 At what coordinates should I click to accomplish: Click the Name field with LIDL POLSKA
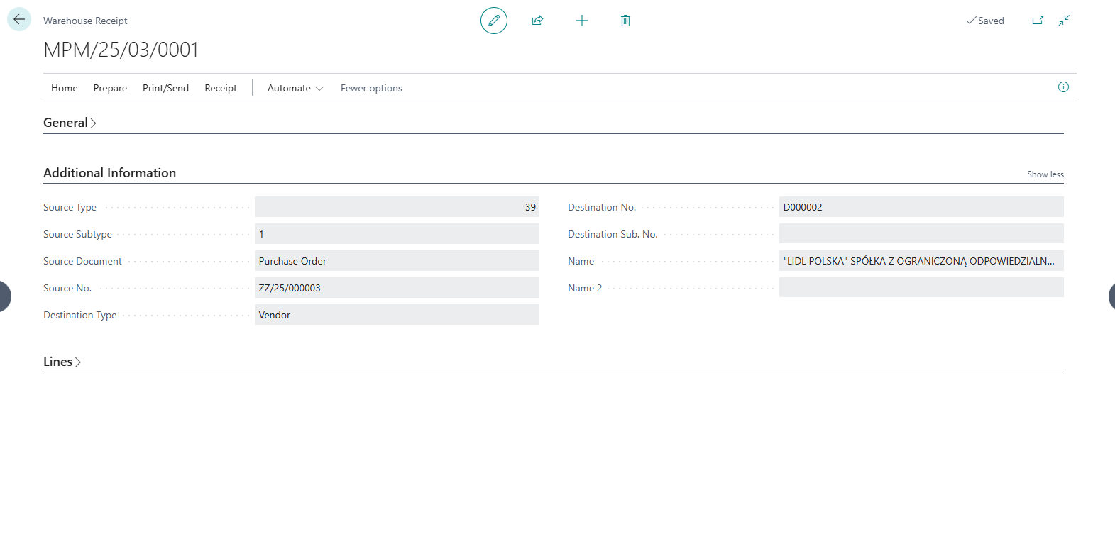[x=921, y=261]
